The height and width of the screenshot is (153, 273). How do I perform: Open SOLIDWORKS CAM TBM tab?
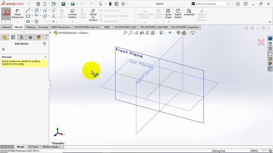pos(154,27)
